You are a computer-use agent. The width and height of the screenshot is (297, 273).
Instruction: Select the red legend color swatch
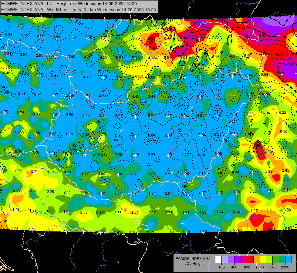[250, 260]
